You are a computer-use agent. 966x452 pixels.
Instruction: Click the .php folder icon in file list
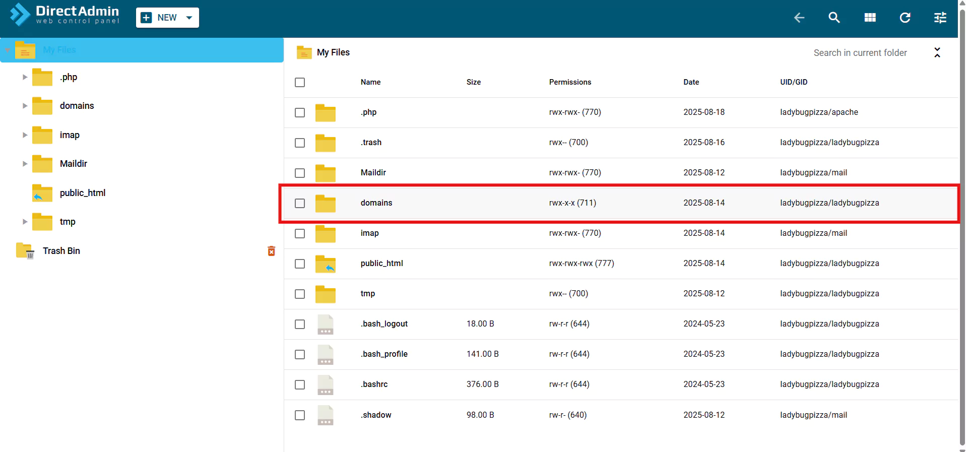[326, 112]
